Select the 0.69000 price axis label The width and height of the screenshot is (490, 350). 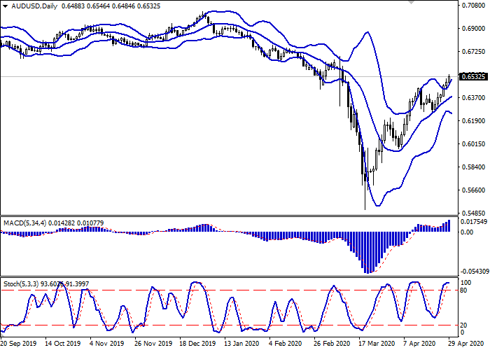[x=473, y=29]
